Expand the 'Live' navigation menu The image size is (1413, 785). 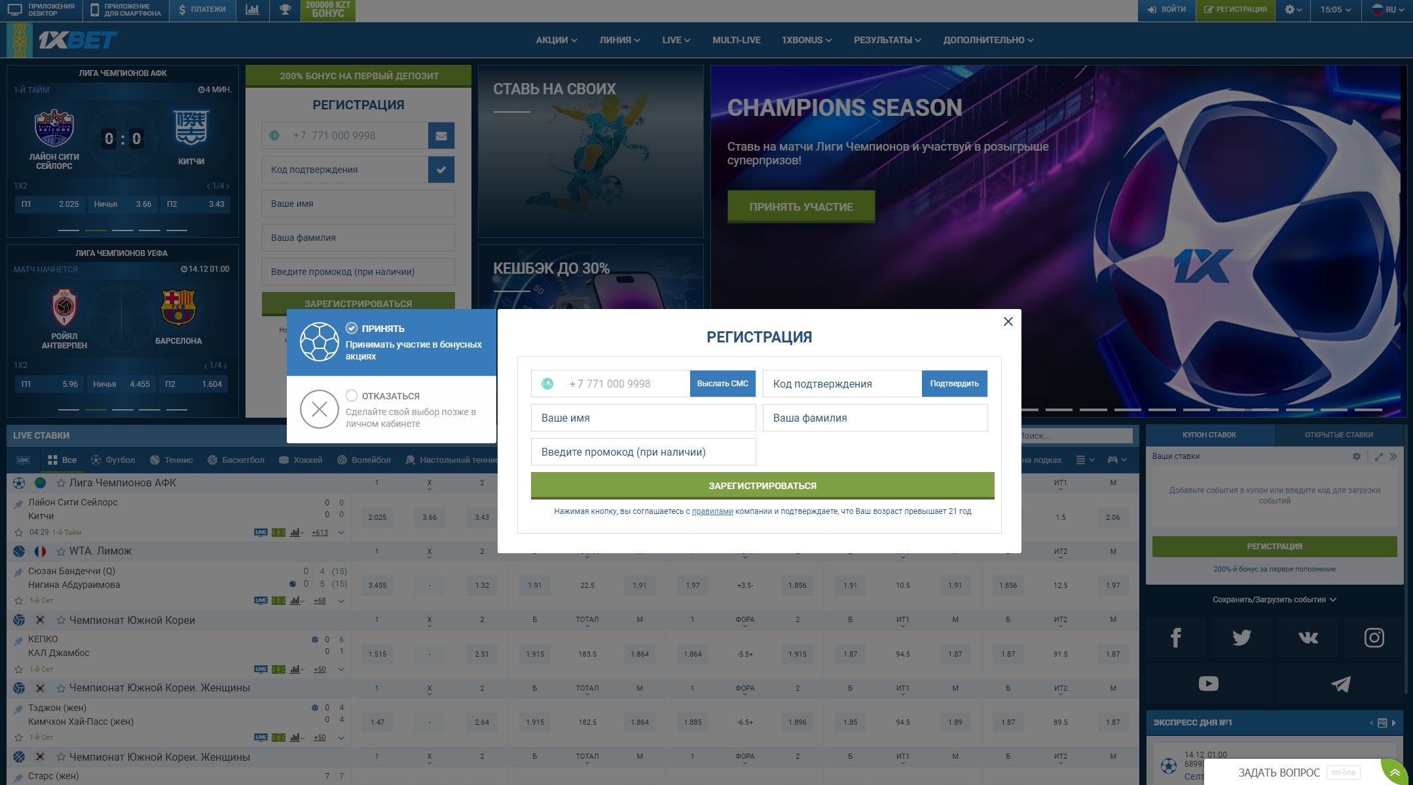pyautogui.click(x=676, y=40)
